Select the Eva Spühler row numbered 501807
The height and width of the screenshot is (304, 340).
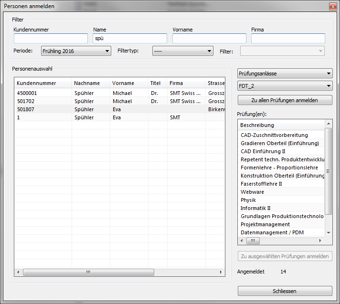(42, 109)
